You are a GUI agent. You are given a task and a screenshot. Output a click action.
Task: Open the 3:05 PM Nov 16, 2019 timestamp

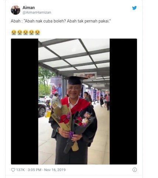click(47, 170)
